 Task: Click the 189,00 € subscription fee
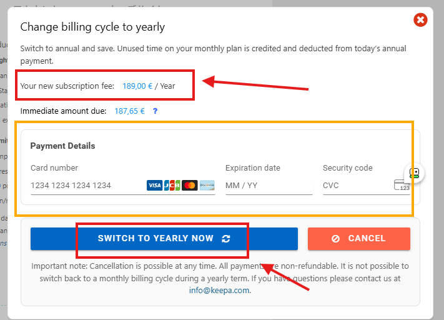pyautogui.click(x=137, y=86)
